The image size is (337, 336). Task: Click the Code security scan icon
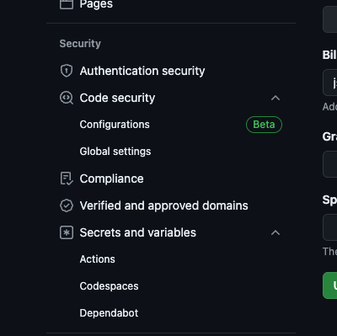click(x=67, y=98)
